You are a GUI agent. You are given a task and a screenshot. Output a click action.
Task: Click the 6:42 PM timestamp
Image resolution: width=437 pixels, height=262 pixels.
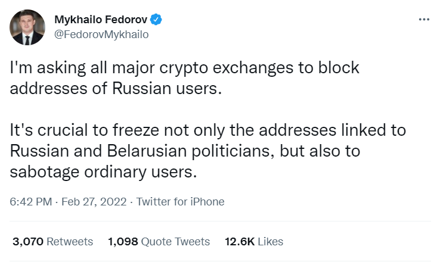(31, 202)
